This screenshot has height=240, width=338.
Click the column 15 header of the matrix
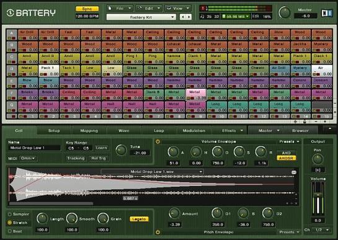(x=322, y=116)
